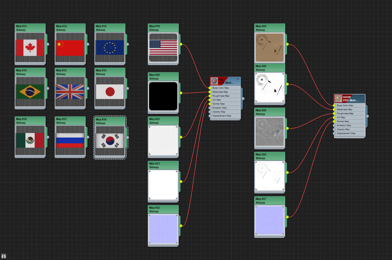The width and height of the screenshot is (392, 260).
Task: Click flag node's Roughness Map input
Action: (x=210, y=96)
